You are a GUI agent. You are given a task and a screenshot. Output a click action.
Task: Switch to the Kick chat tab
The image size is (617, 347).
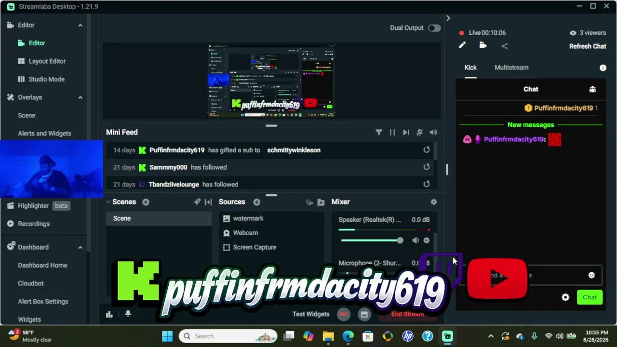(x=470, y=67)
